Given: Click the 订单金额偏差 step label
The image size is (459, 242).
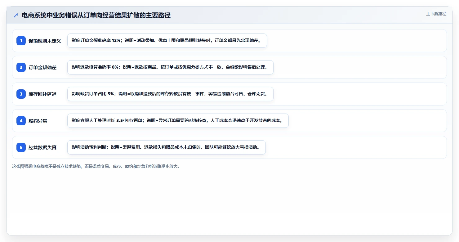Looking at the screenshot, I should pyautogui.click(x=42, y=67).
